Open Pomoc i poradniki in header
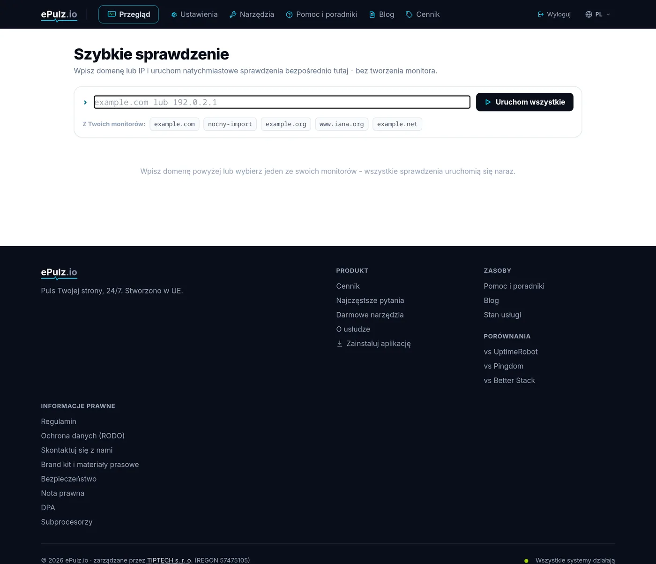Image resolution: width=656 pixels, height=564 pixels. click(321, 15)
